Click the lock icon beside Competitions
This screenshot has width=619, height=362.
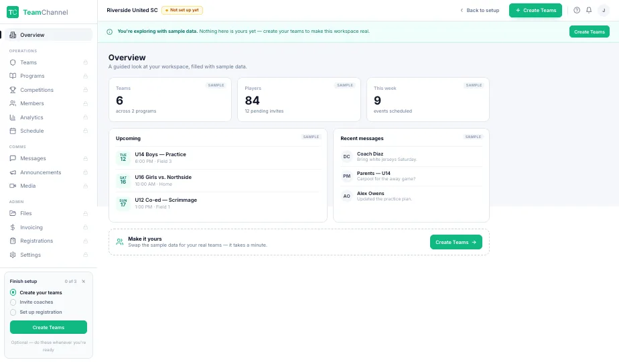(85, 90)
